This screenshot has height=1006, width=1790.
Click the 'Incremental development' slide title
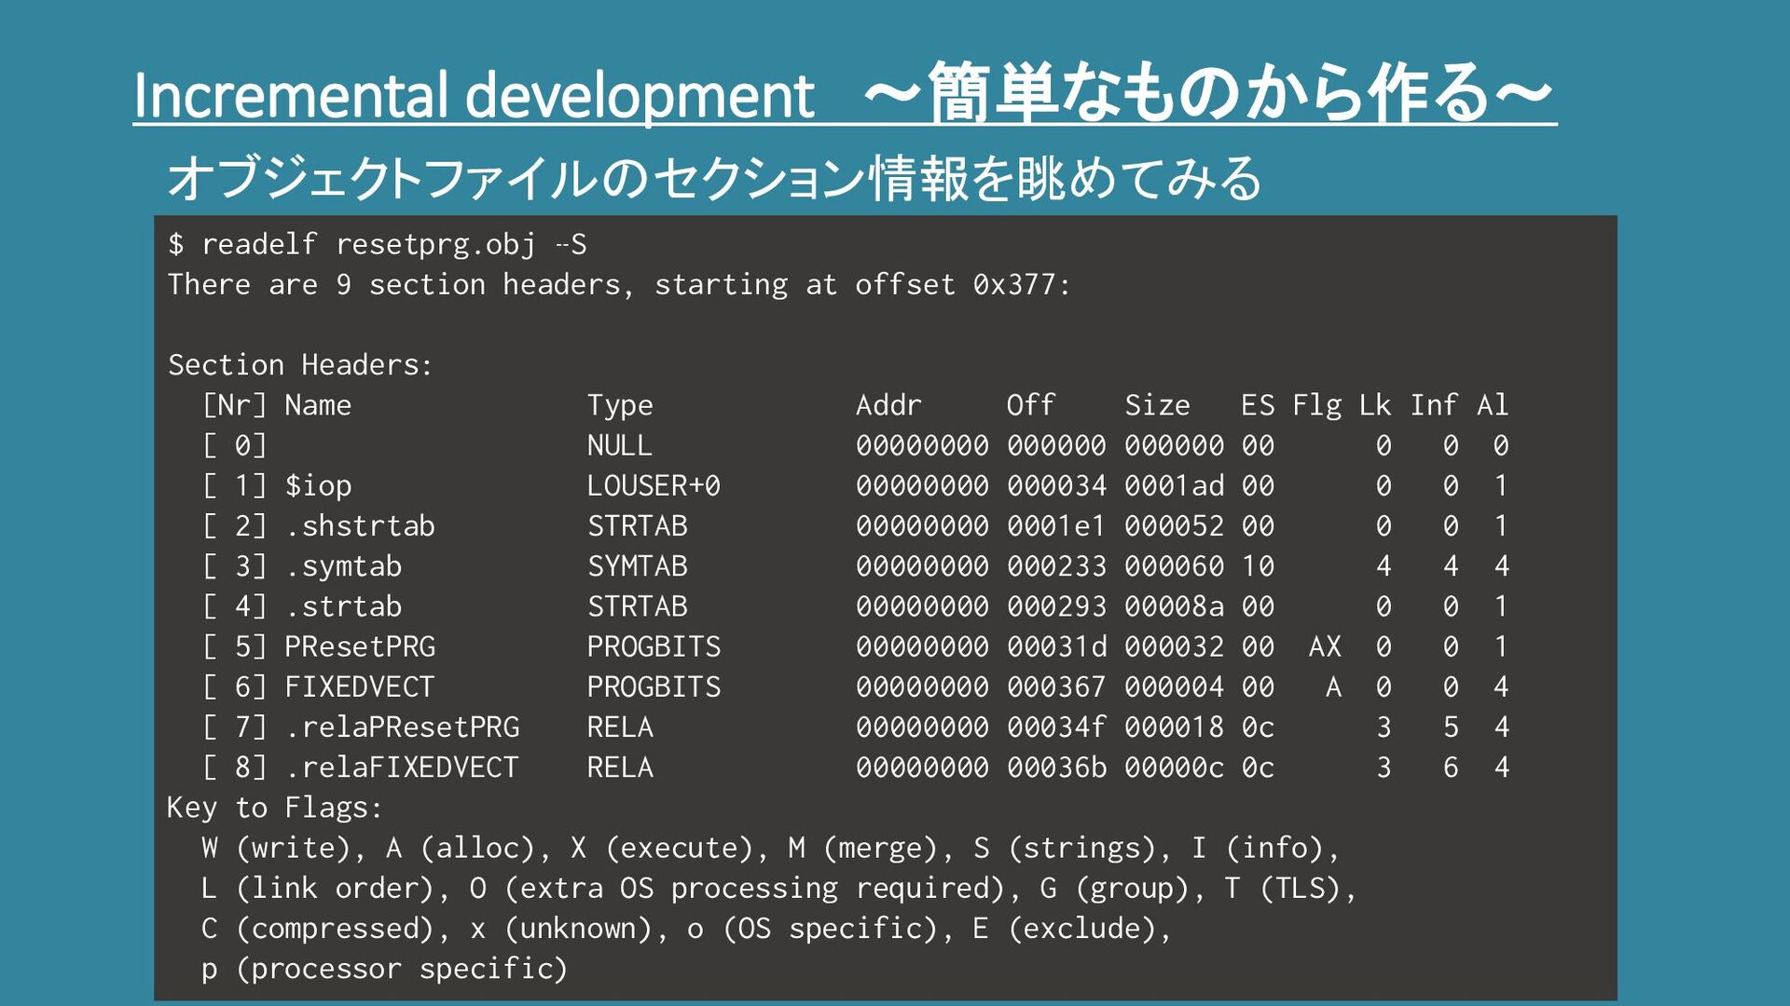pos(474,95)
